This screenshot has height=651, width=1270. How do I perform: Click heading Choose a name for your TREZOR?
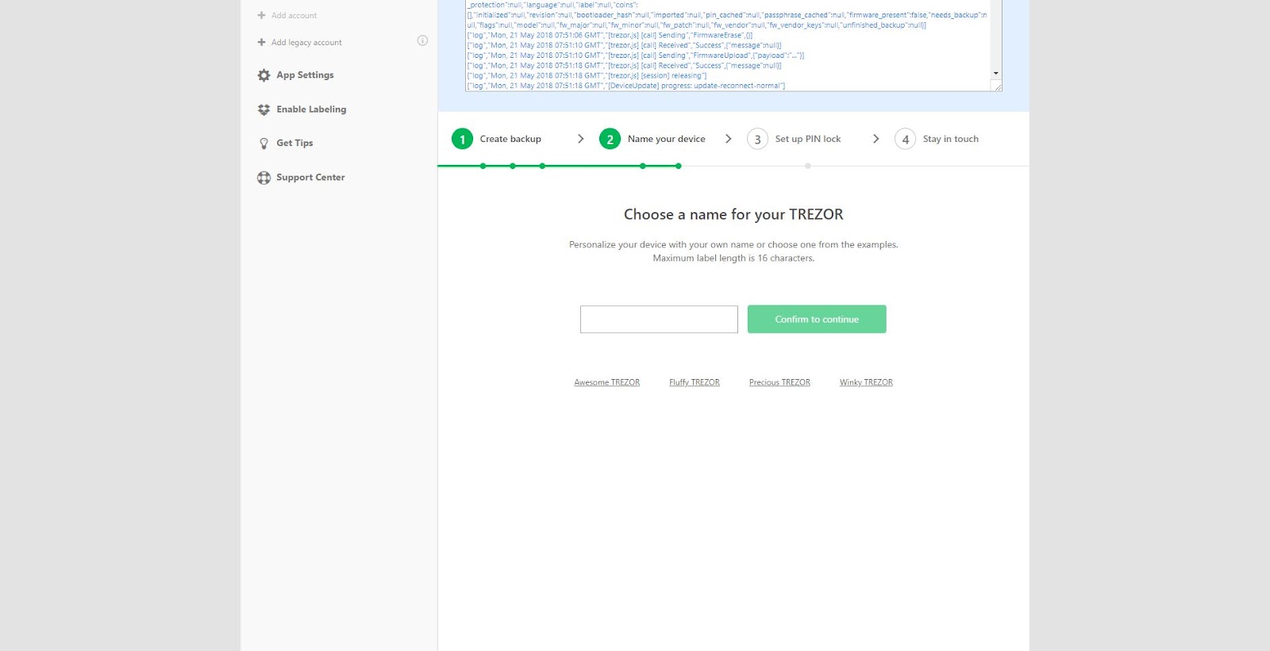click(733, 214)
